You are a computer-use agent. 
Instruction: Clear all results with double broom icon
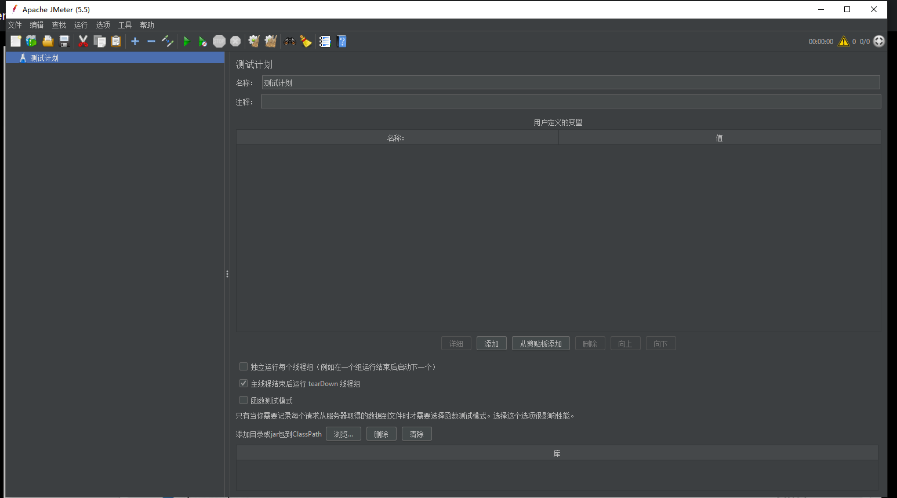[x=271, y=41]
